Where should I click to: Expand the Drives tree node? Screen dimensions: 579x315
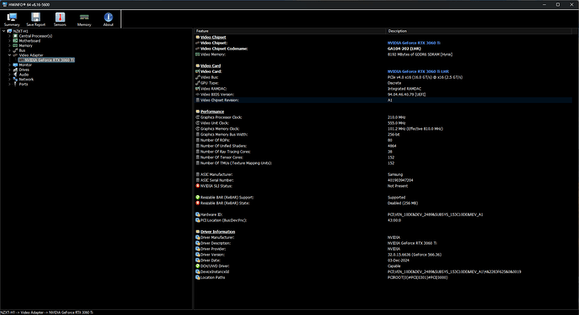click(x=9, y=70)
